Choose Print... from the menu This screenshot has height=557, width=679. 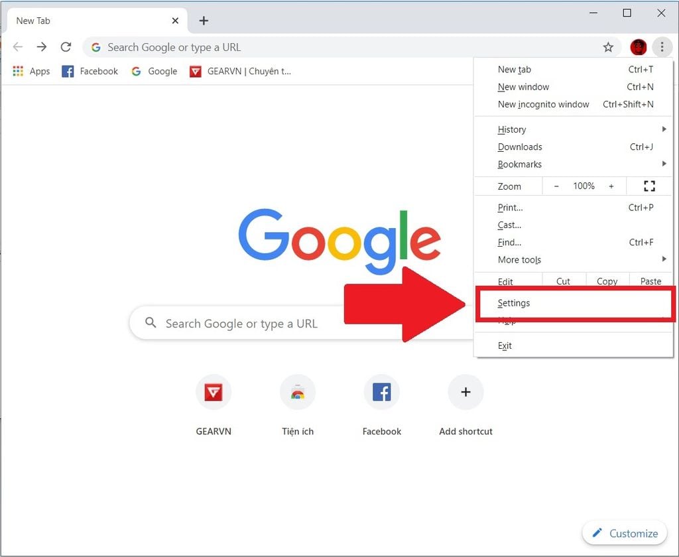[574, 208]
